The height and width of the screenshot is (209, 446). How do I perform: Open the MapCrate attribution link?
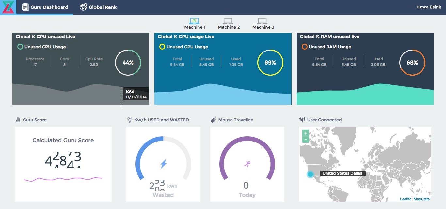click(422, 199)
